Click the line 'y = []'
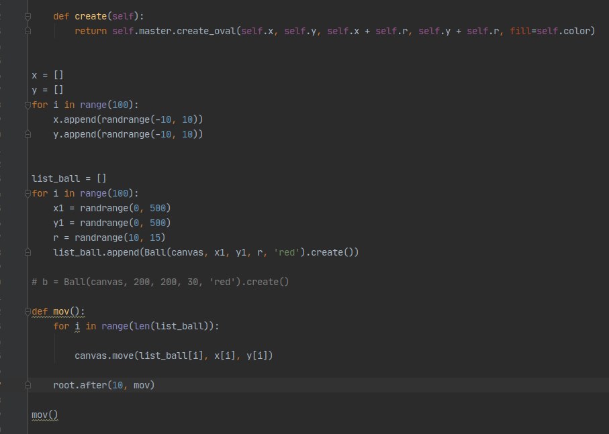This screenshot has width=609, height=434. click(48, 90)
